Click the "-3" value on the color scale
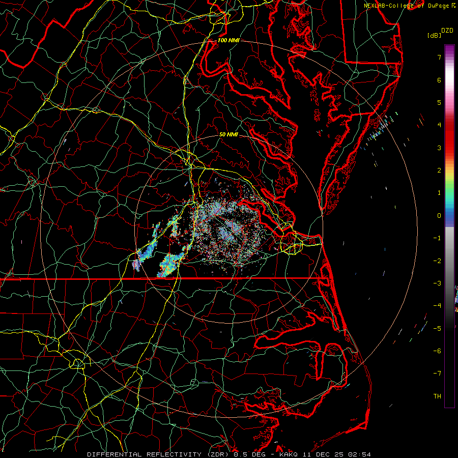This screenshot has height=458, width=458. click(x=437, y=283)
